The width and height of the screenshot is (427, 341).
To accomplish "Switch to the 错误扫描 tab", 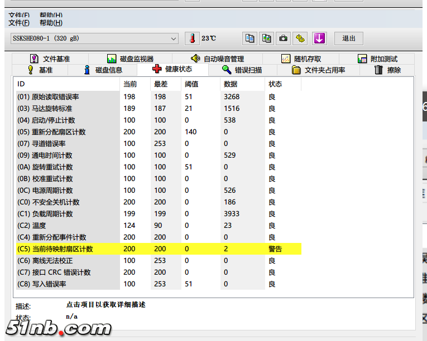I will pyautogui.click(x=242, y=70).
